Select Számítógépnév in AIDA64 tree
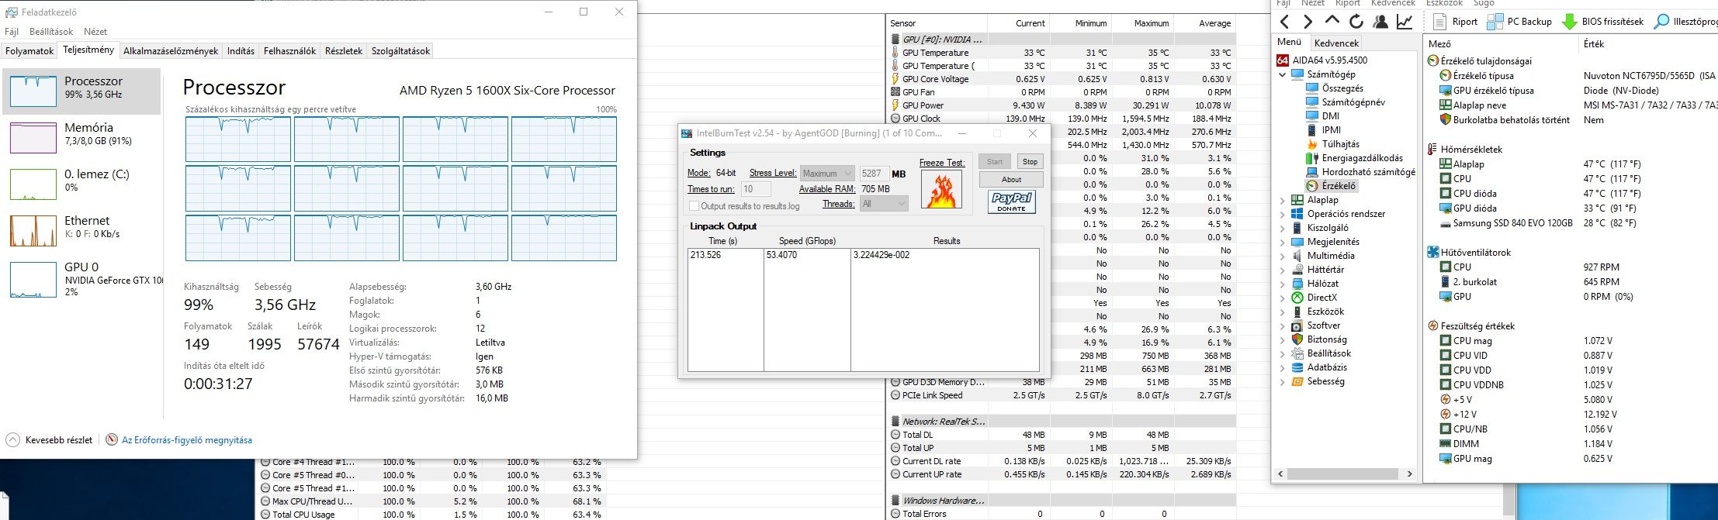 click(1346, 102)
